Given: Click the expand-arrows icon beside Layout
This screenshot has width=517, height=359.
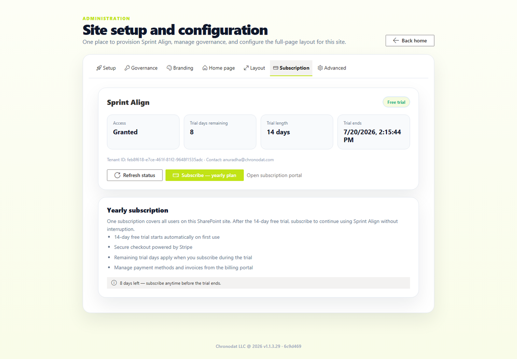Looking at the screenshot, I should coord(246,68).
